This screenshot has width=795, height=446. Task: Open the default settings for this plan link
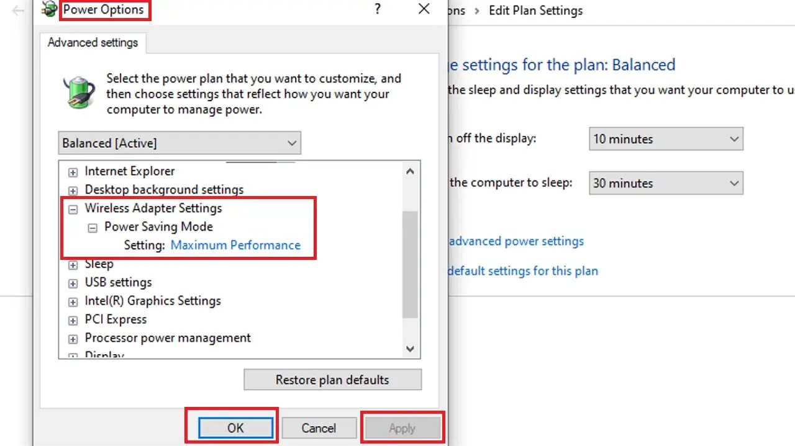pyautogui.click(x=522, y=270)
